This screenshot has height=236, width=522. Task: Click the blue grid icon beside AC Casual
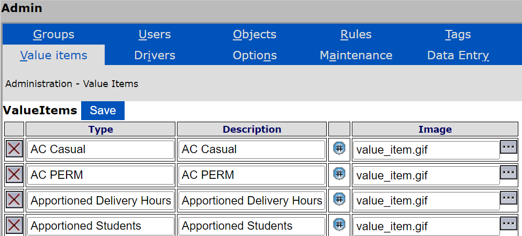[x=339, y=148]
